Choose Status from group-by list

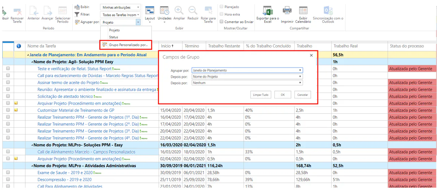[114, 37]
